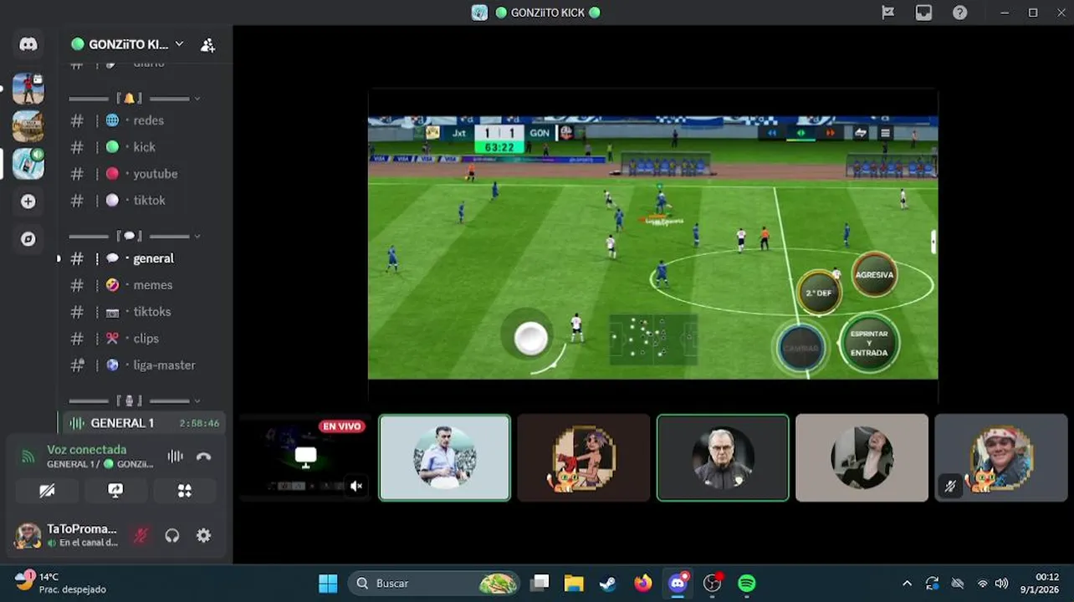Viewport: 1074px width, 602px height.
Task: Collapse the bell notifications category chevron
Action: tap(197, 99)
